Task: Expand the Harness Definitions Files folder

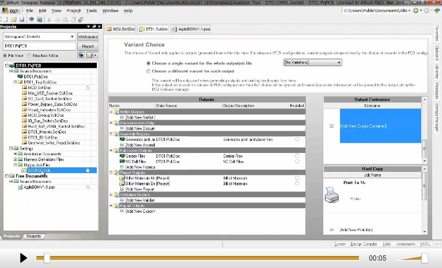Action: click(15, 159)
